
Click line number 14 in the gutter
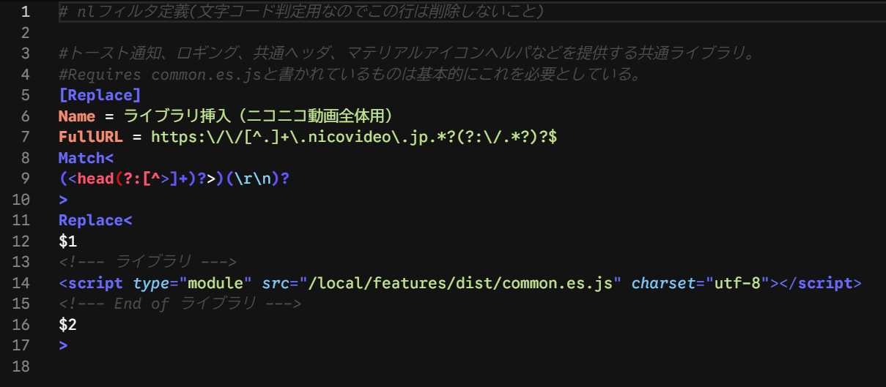(x=21, y=283)
